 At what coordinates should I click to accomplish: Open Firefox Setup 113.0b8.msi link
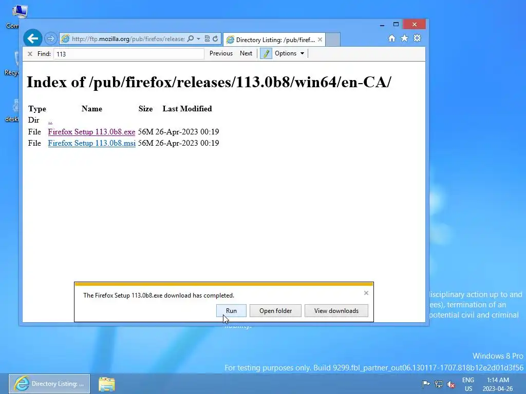[91, 143]
